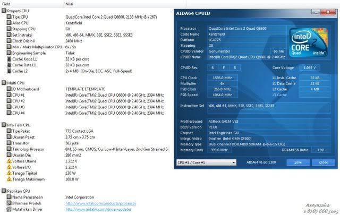The image size is (340, 215).
Task: Click the chip icon beside Cache Data L1
Action: pyautogui.click(x=9, y=65)
